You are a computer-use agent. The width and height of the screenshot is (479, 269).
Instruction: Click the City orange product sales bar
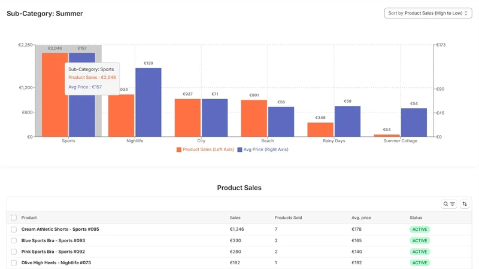tap(187, 118)
